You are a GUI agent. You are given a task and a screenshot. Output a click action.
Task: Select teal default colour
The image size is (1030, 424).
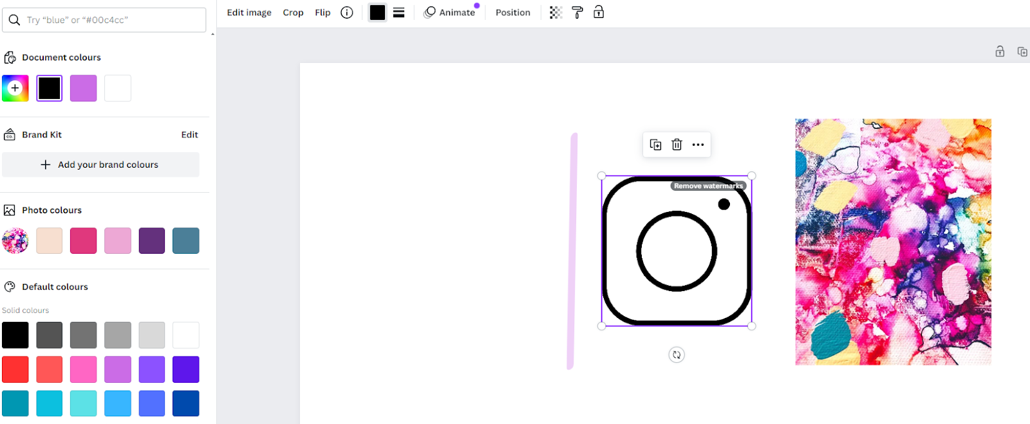click(15, 403)
